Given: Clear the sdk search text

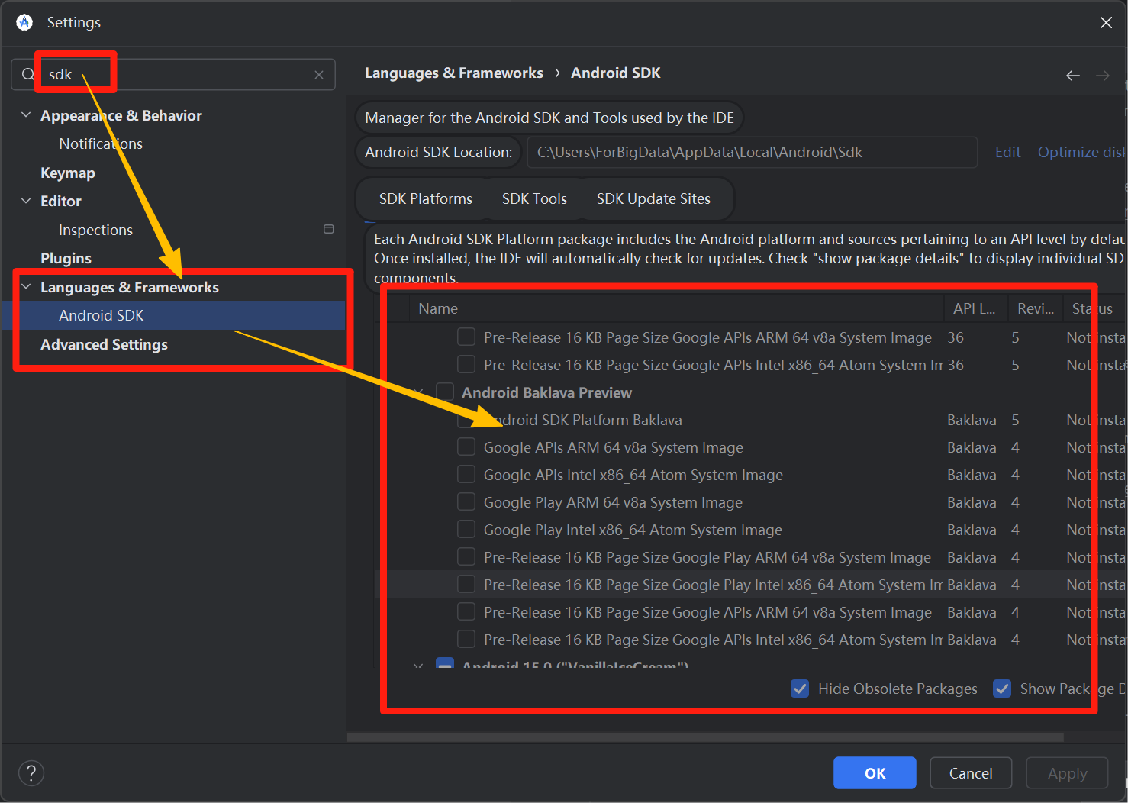Looking at the screenshot, I should point(319,75).
